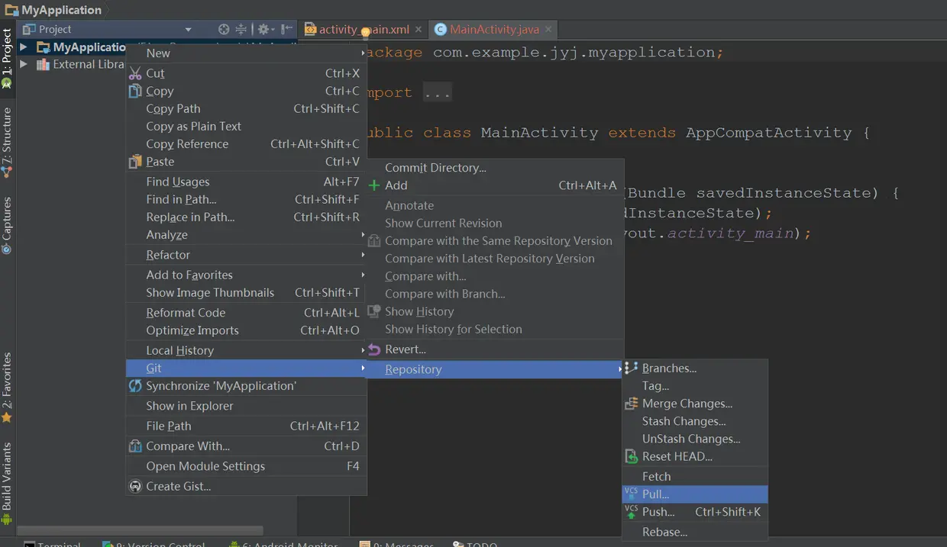Click the Merge Changes icon

pos(631,404)
